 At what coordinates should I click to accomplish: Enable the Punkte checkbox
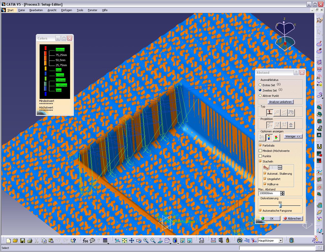260,156
